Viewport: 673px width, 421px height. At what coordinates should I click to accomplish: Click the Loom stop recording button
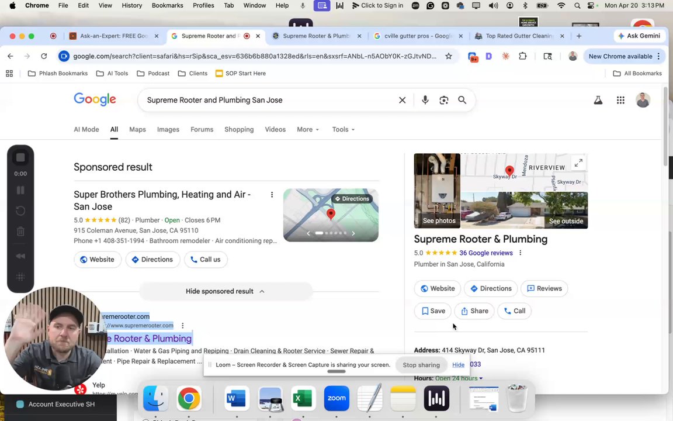point(20,158)
